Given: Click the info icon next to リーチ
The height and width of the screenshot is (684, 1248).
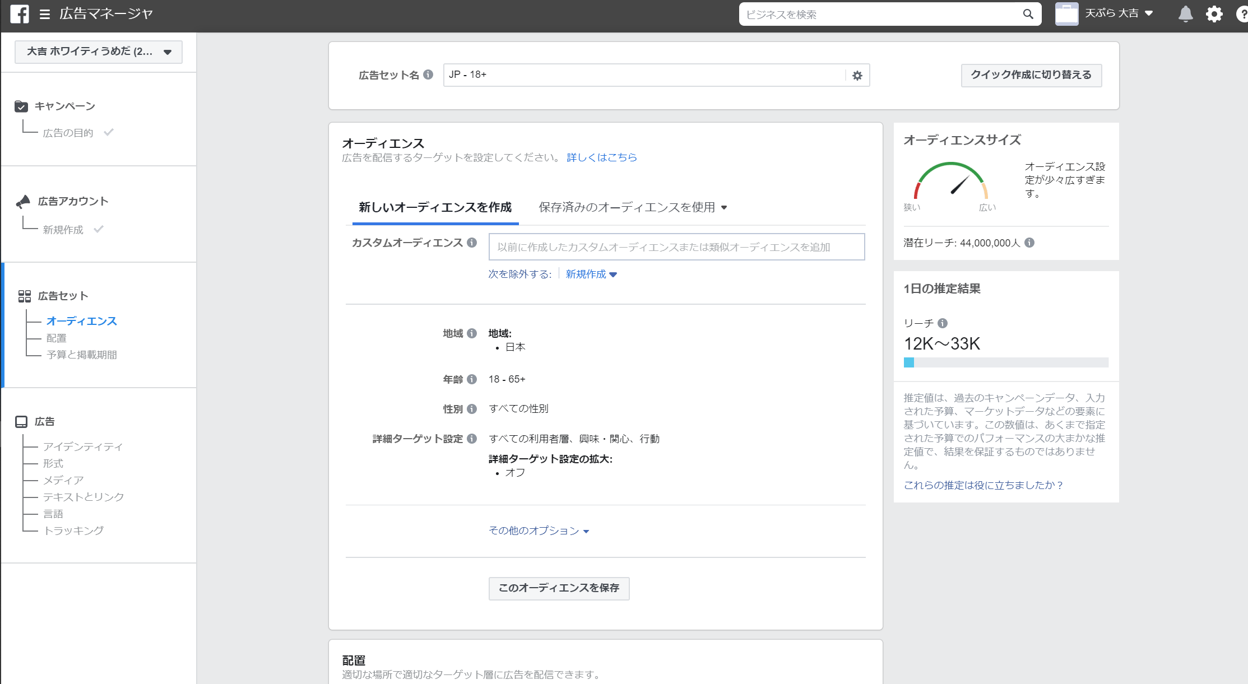Looking at the screenshot, I should click(943, 323).
